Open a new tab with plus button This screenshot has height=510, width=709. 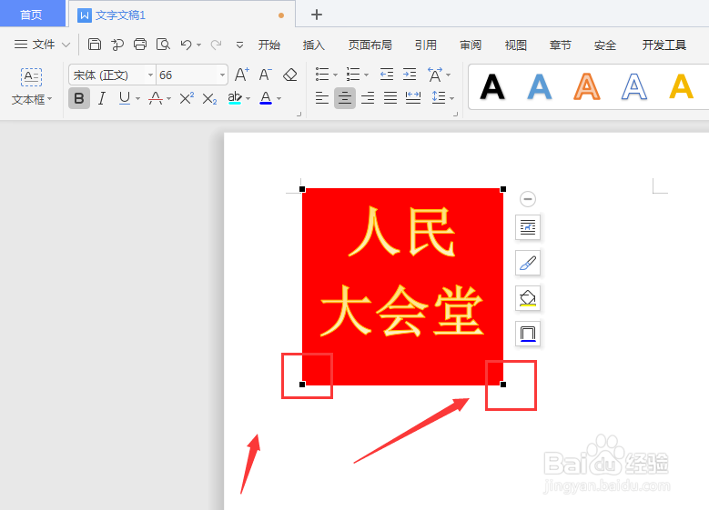click(317, 15)
